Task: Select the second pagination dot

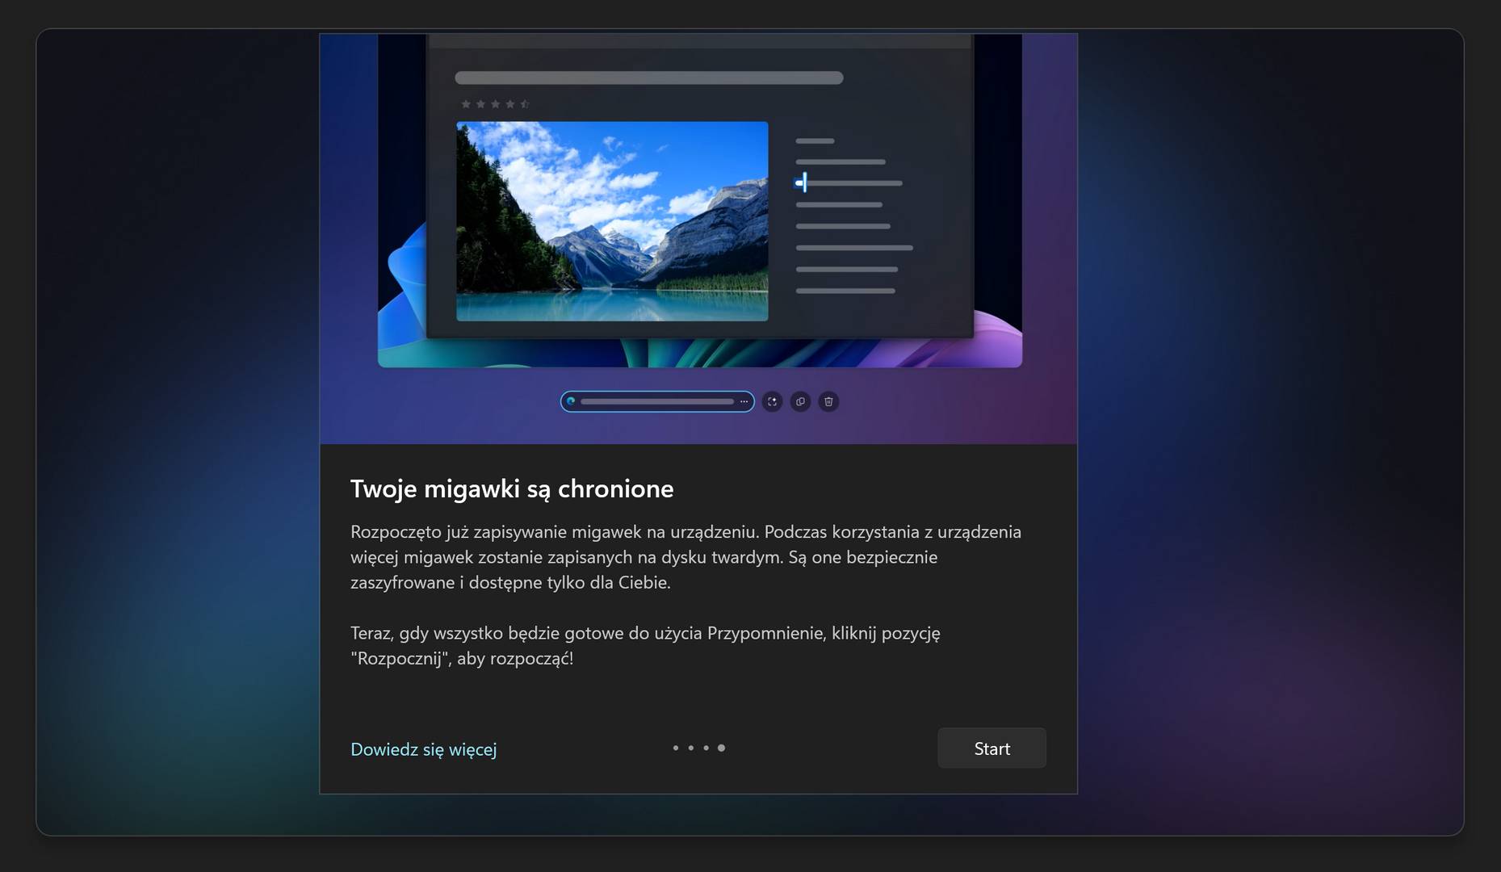Action: [x=690, y=748]
